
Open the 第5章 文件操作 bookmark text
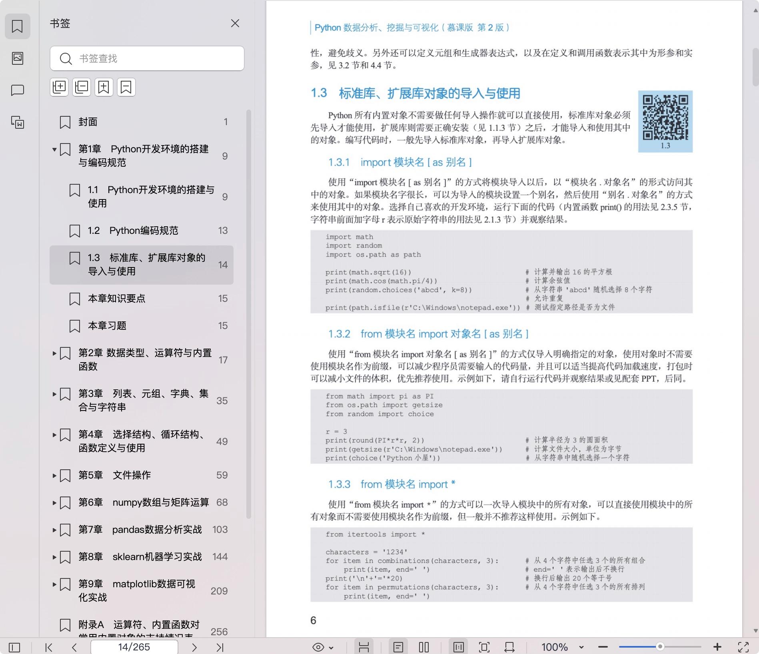pos(115,475)
